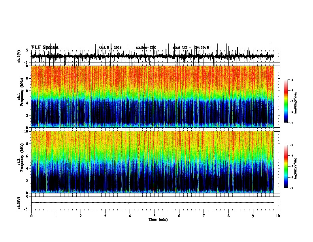
Task: Click the log(PSD) label beside ch.1 colorbar
Action: (x=296, y=103)
